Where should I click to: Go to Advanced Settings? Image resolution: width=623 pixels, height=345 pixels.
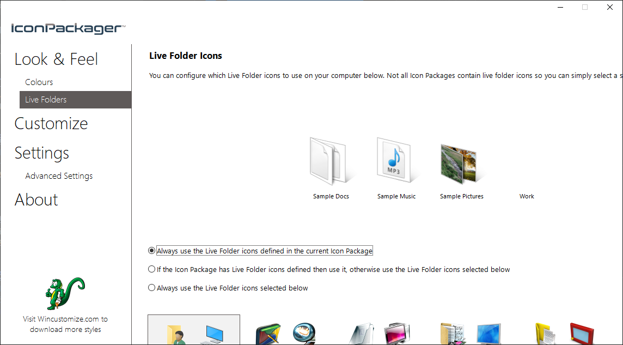pos(59,176)
